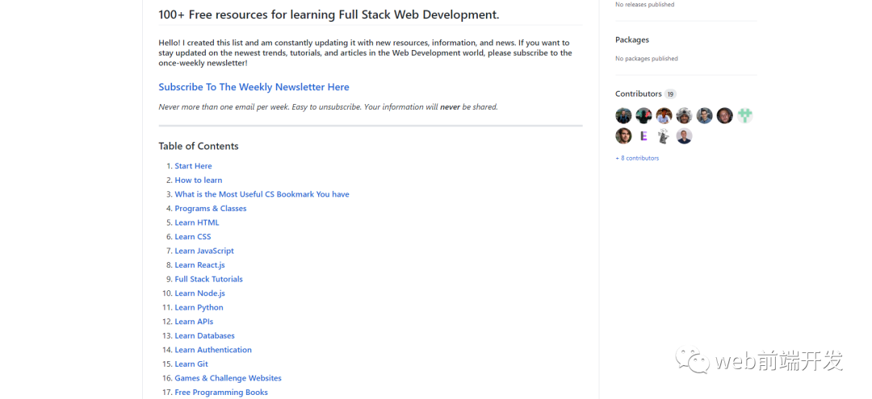Show the remaining + 8 contributors
Viewport: 872px width, 399px height.
pos(637,158)
